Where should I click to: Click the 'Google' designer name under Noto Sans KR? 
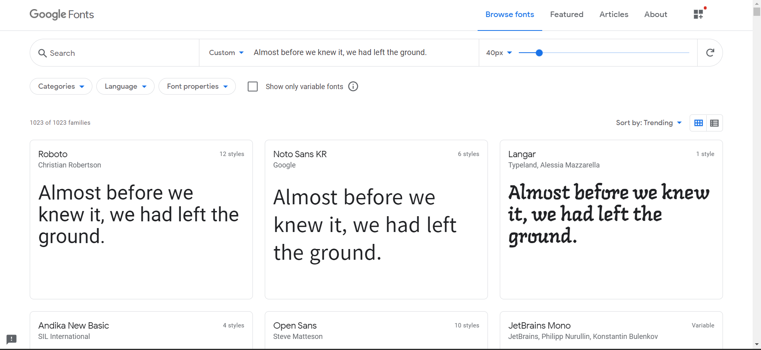point(284,165)
